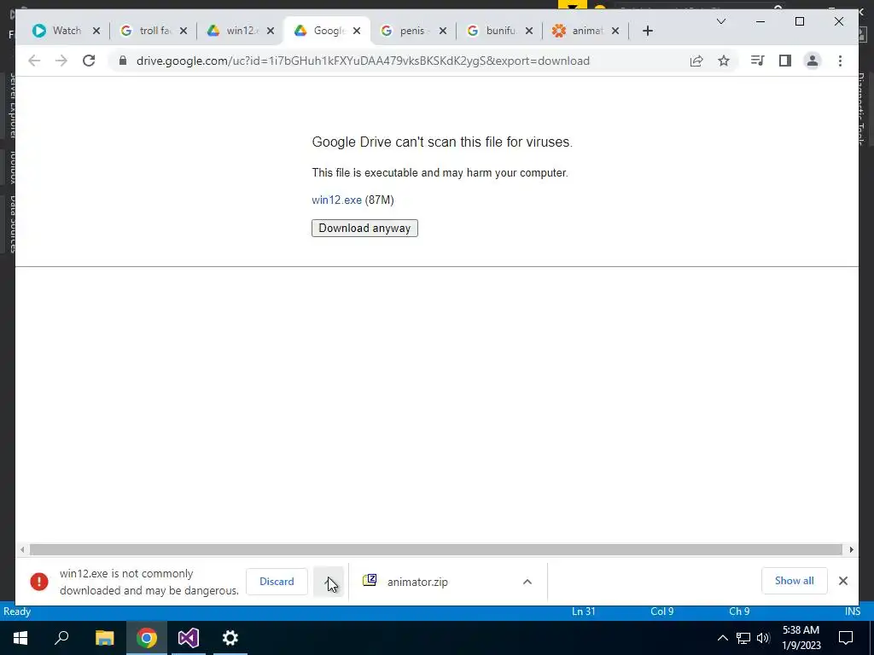View site information lock icon

coord(123,61)
